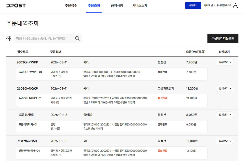Click 중형 size text of 드문쇠기러기-01
This screenshot has height=161, width=245.
tap(53, 124)
